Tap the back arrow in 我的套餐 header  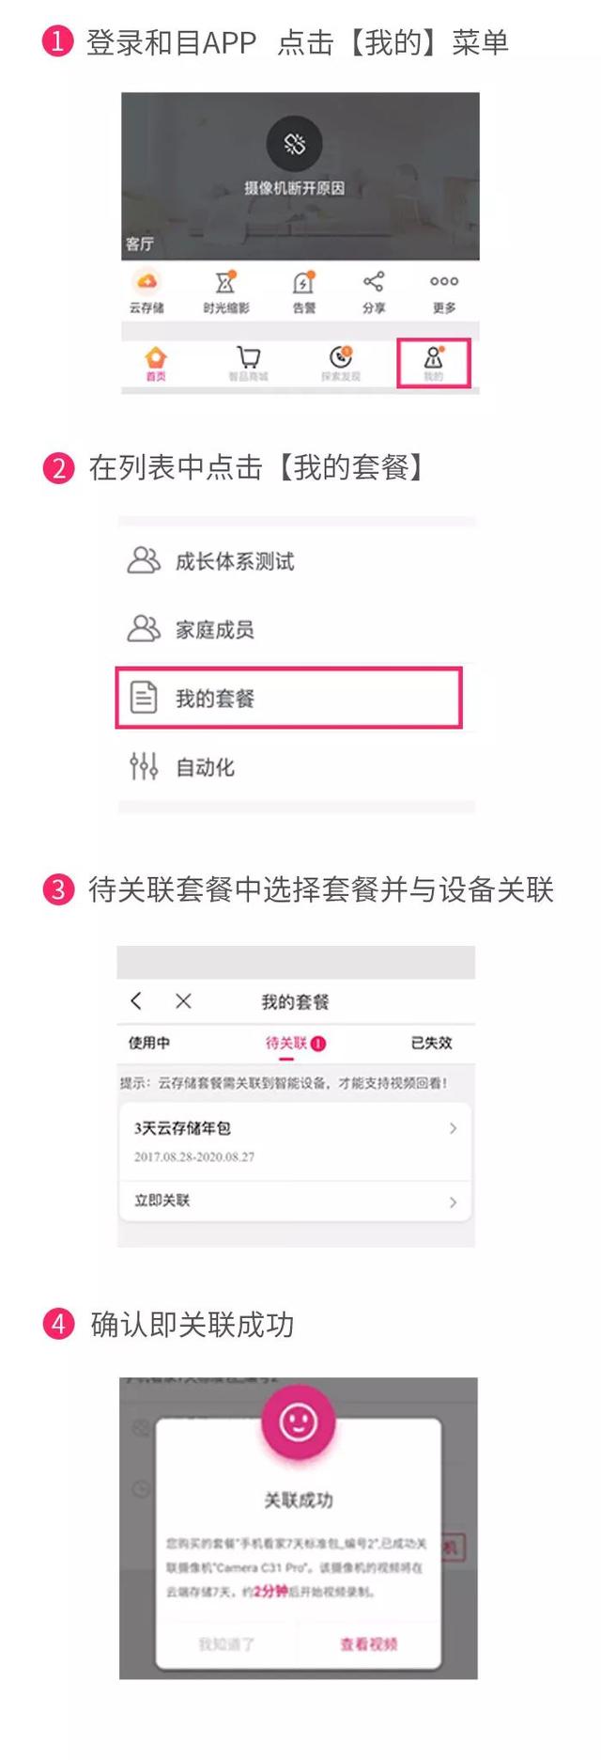pos(137,1000)
